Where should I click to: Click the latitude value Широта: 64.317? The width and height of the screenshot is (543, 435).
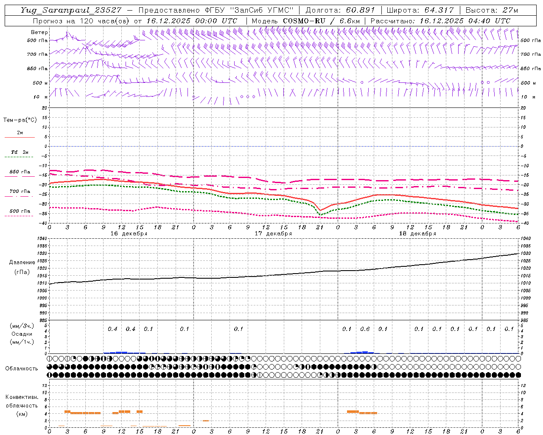420,10
